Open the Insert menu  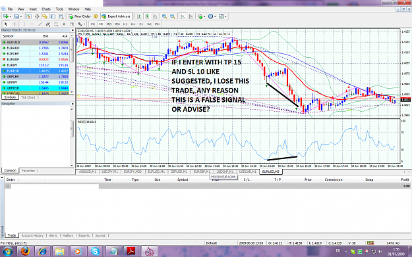[x=33, y=9]
